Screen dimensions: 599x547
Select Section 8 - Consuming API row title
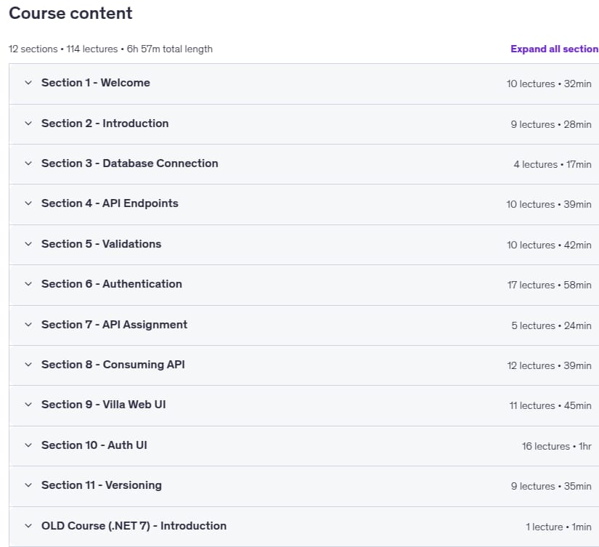coord(113,365)
